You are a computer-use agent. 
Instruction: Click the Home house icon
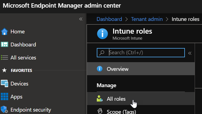tap(5, 32)
